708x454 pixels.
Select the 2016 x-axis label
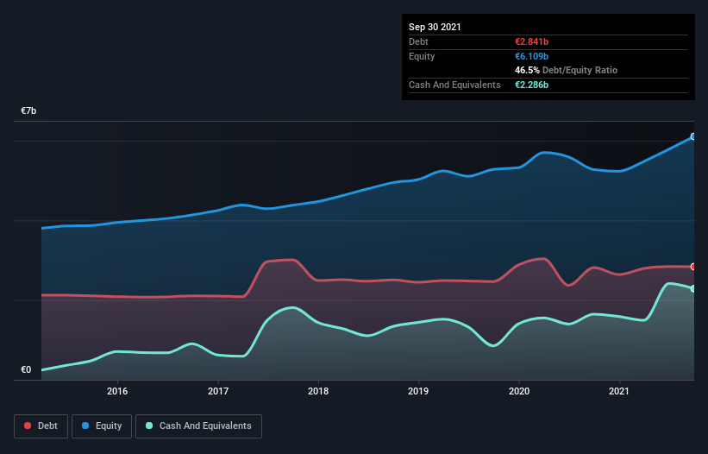point(117,391)
